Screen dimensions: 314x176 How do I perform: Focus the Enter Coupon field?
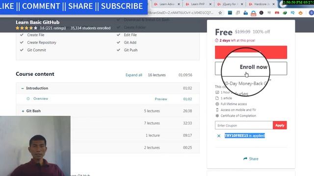(244, 125)
